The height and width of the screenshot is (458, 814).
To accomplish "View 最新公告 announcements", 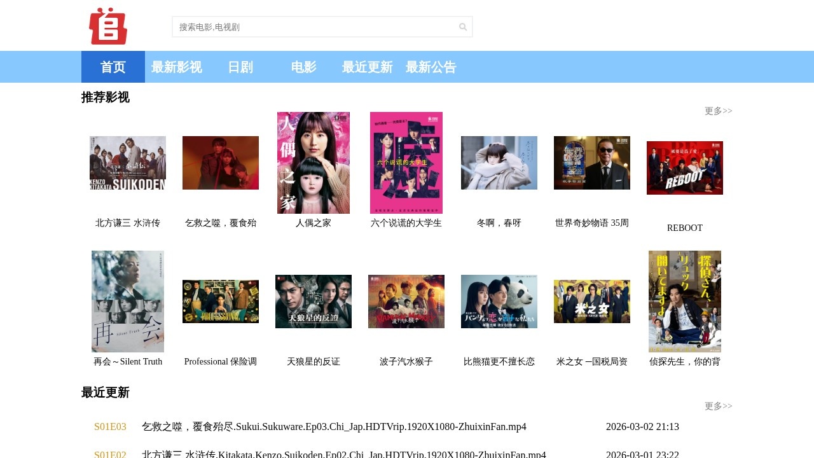I will coord(431,67).
